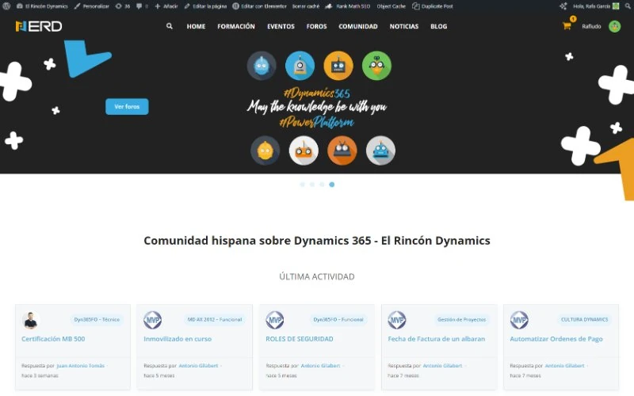
Task: Open ROLES DE SEGURIDAD topic
Action: pos(300,339)
